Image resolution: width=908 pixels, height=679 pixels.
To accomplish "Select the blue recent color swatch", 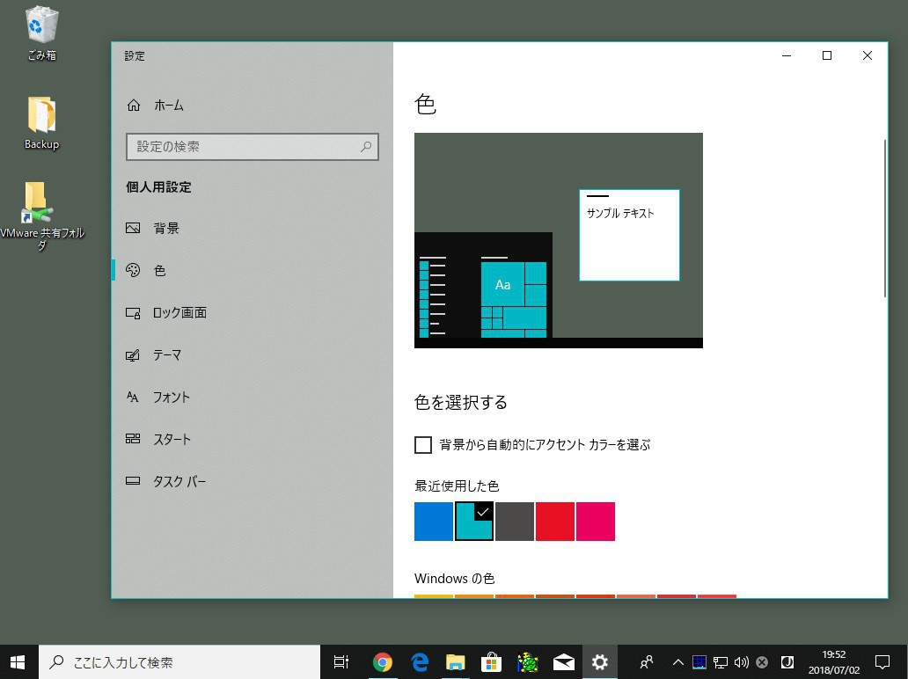I will (434, 522).
